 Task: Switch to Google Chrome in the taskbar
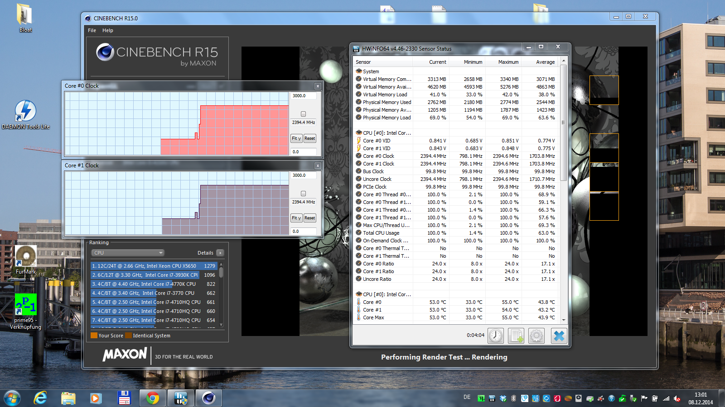[x=153, y=398]
